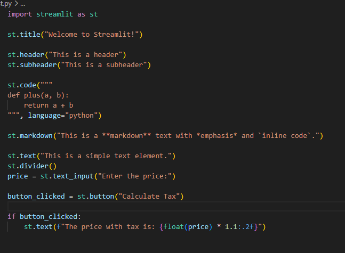
Task: Click the string "python"
Action: [82, 116]
